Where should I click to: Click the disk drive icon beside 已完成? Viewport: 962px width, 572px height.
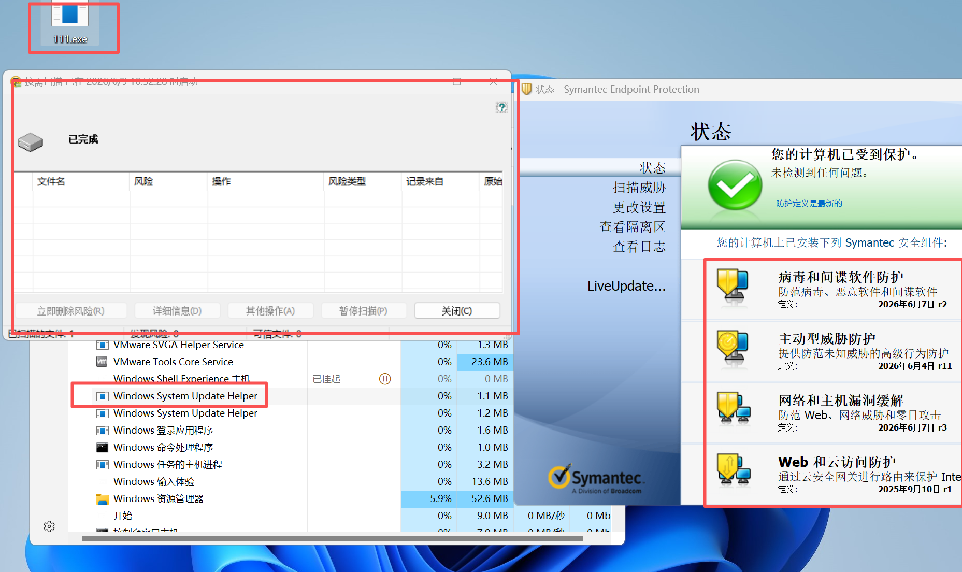tap(30, 141)
